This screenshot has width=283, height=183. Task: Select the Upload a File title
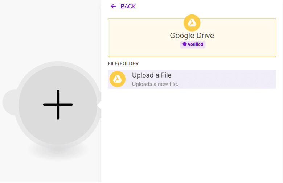click(152, 75)
